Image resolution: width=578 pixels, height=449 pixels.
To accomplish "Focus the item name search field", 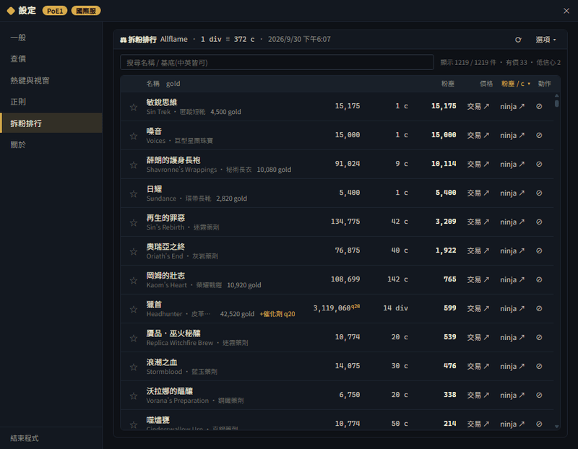I will pyautogui.click(x=277, y=62).
